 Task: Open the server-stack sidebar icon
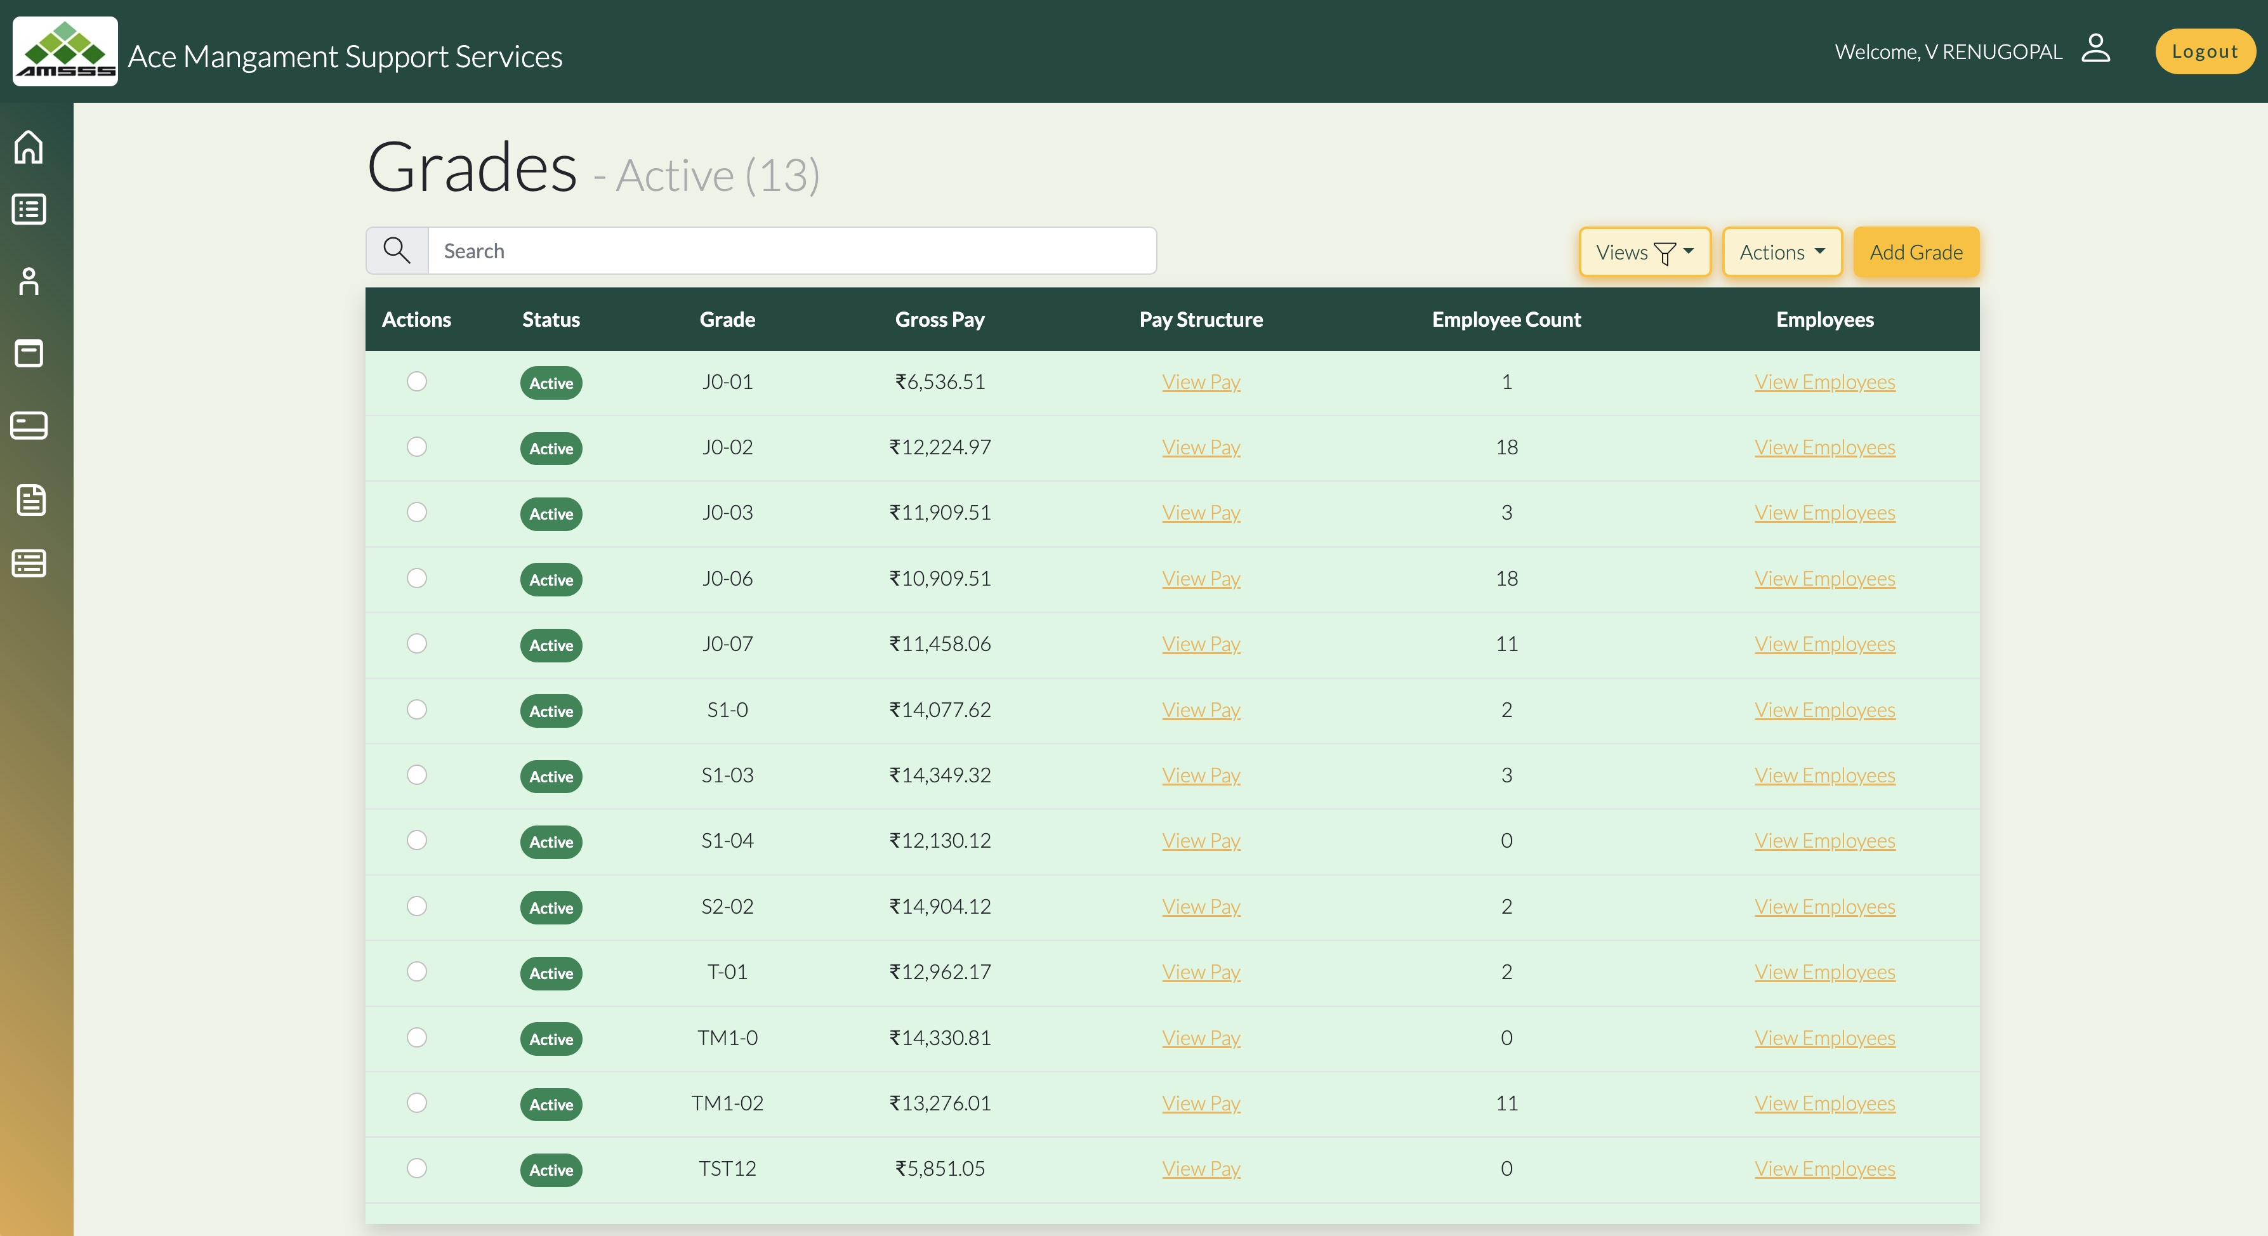point(29,563)
